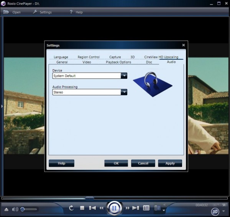
Task: Close the Settings dialog
Action: [x=183, y=45]
